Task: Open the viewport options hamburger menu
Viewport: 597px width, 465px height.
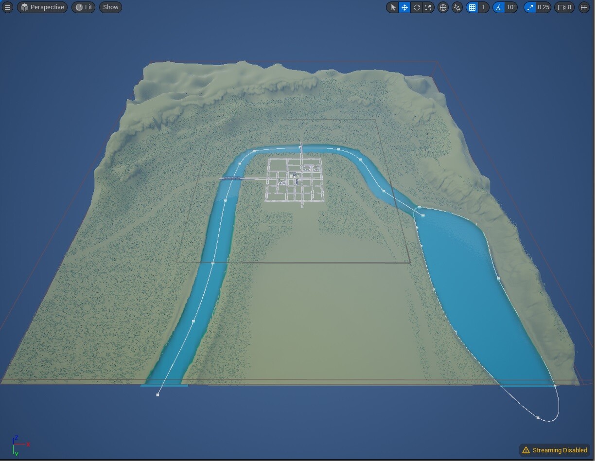Action: [7, 7]
